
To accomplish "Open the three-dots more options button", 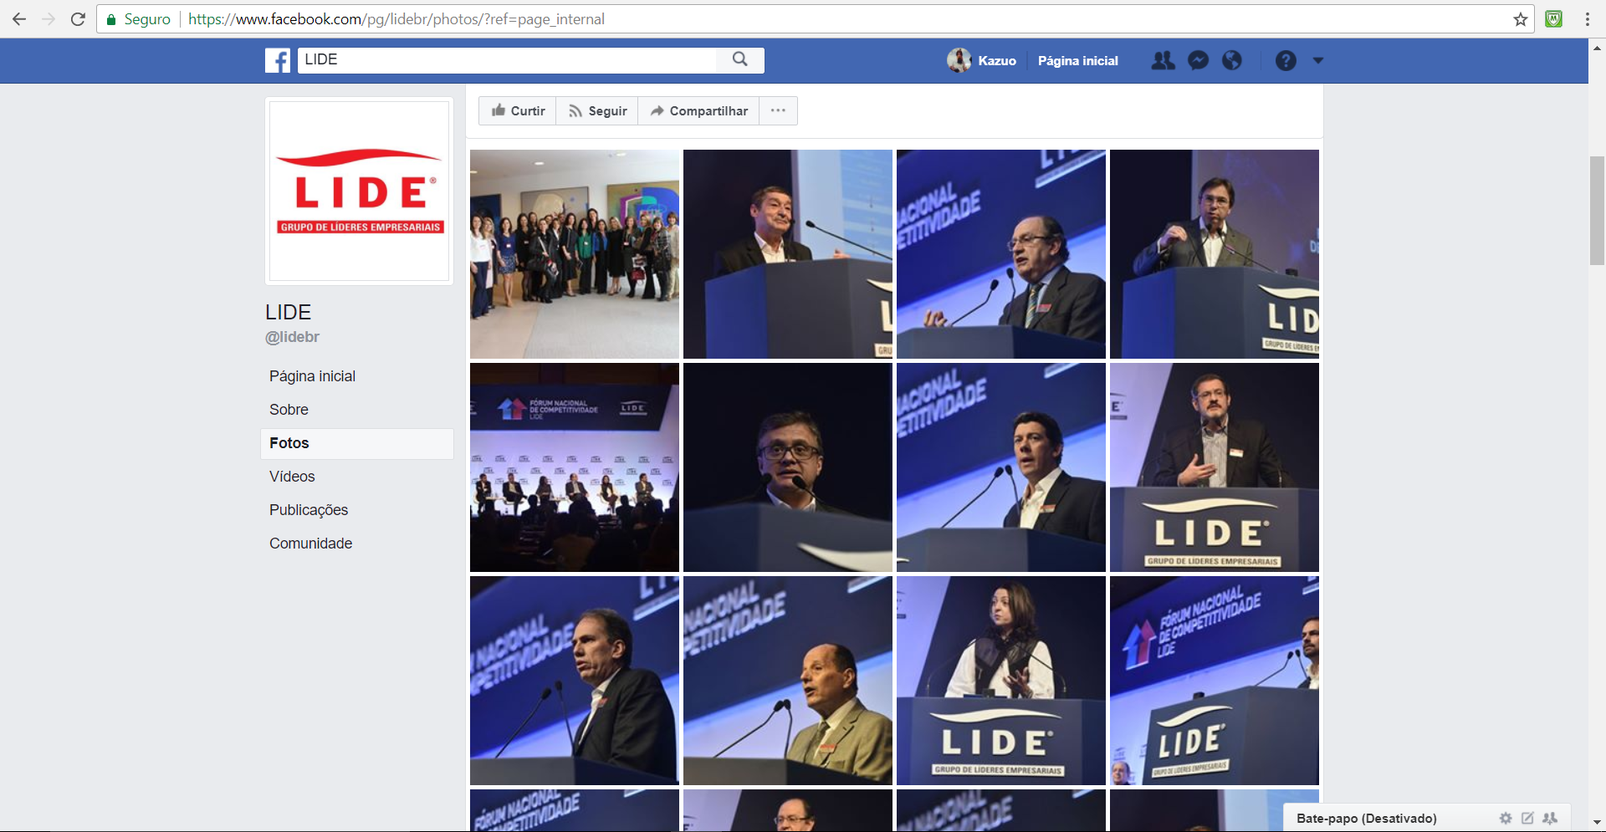I will click(x=778, y=110).
